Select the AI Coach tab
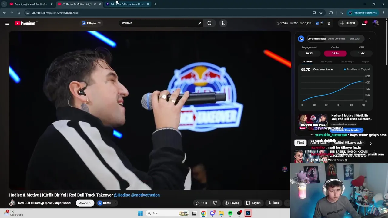Image resolution: width=388 pixels, height=218 pixels. pos(355,39)
